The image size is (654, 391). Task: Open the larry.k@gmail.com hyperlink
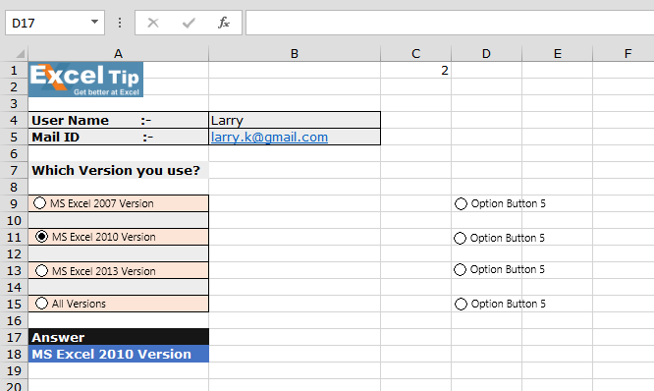point(269,137)
